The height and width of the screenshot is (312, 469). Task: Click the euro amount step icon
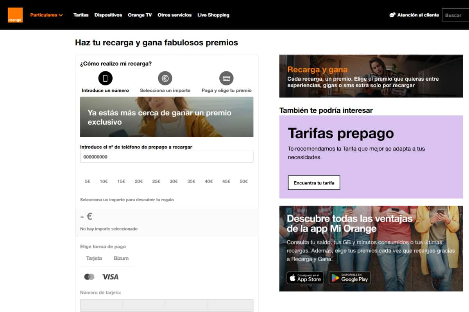165,78
